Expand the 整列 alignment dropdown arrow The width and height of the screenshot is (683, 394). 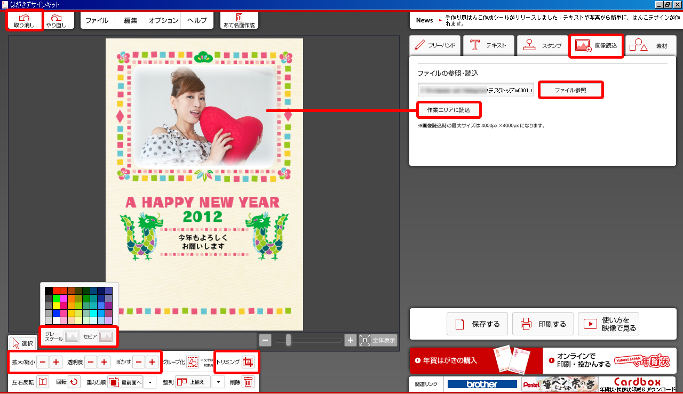click(218, 382)
